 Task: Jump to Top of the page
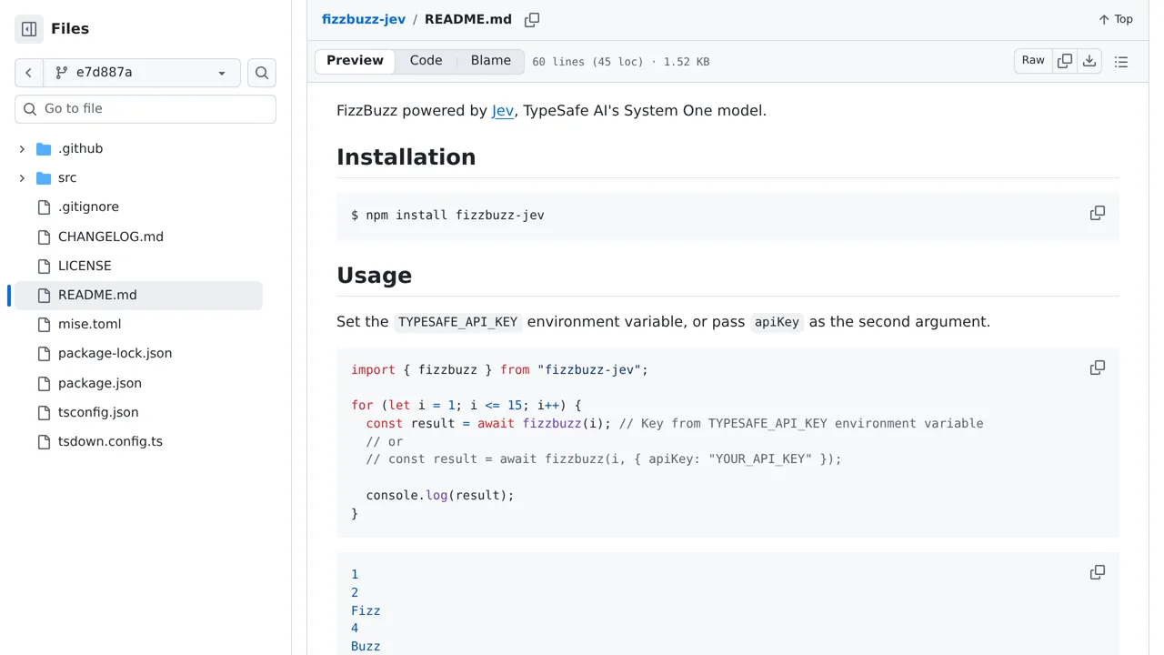click(1116, 19)
